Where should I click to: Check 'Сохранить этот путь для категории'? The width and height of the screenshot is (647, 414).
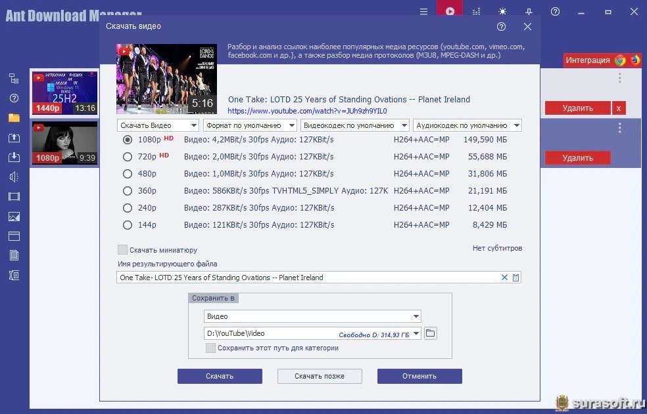pos(210,348)
